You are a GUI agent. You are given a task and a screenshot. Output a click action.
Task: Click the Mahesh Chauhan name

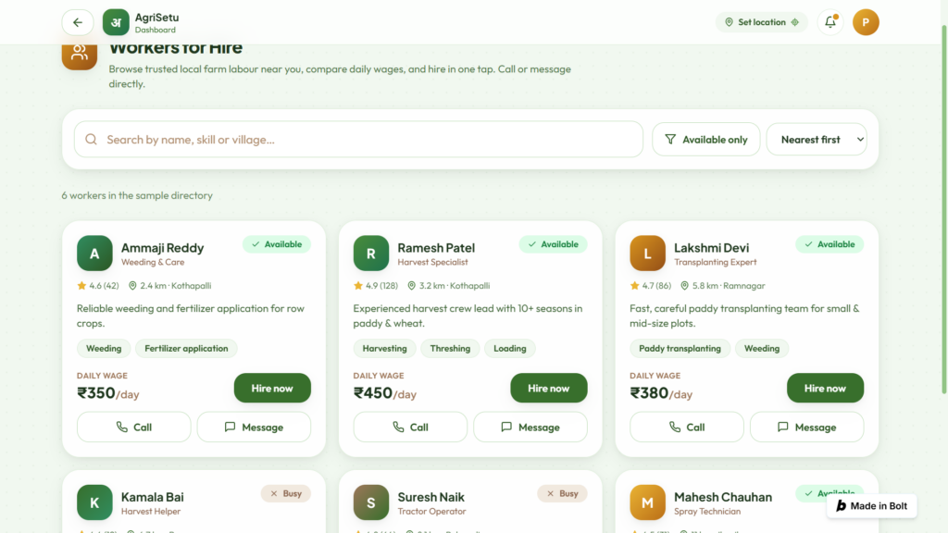(722, 497)
